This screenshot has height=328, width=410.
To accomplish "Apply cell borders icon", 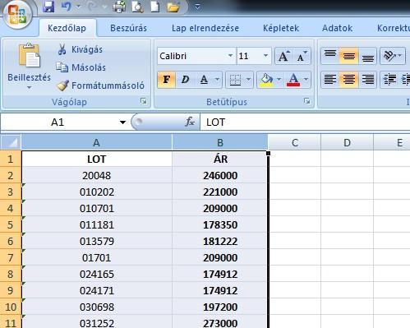I will pyautogui.click(x=235, y=80).
